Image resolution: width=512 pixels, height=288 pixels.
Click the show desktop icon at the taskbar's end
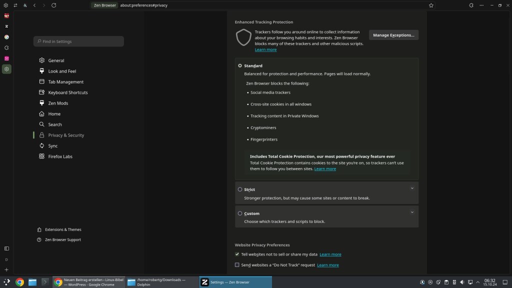point(505,282)
